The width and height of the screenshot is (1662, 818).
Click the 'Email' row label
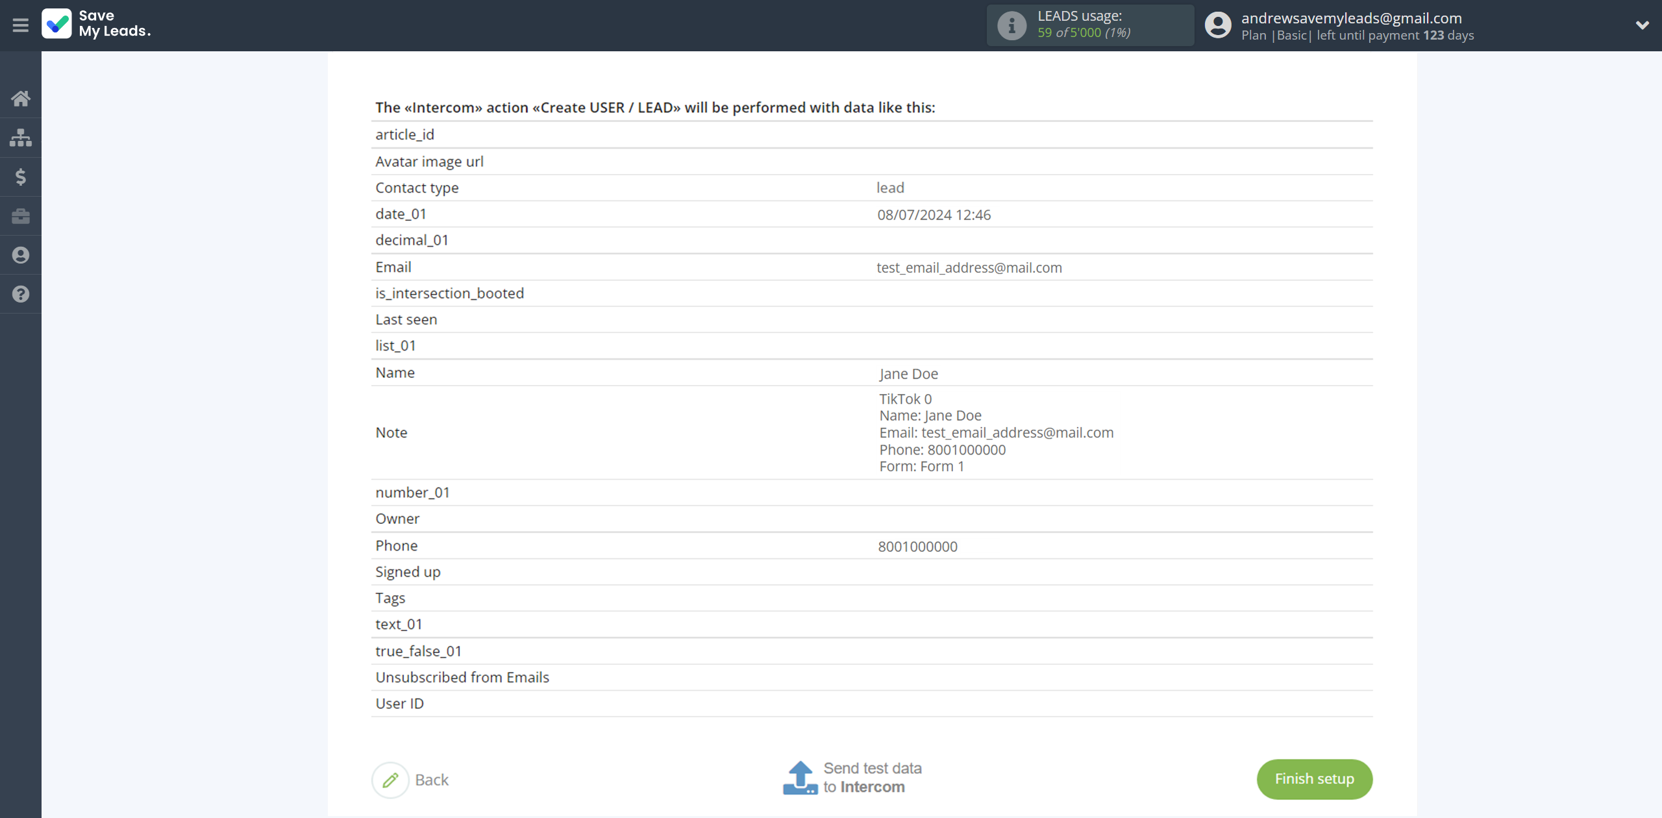(393, 267)
